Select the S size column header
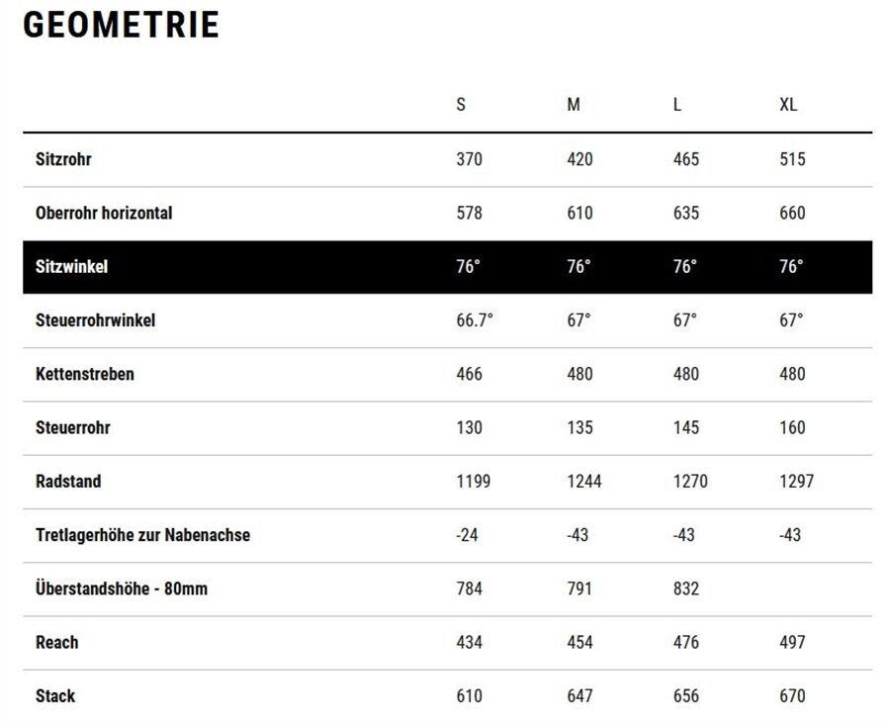Image resolution: width=890 pixels, height=723 pixels. 461,105
